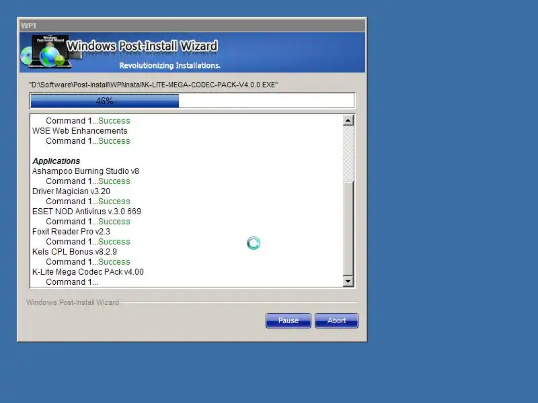
Task: Select 'ESET NOD Antivirus v.3.0.669' entry
Action: tap(87, 212)
